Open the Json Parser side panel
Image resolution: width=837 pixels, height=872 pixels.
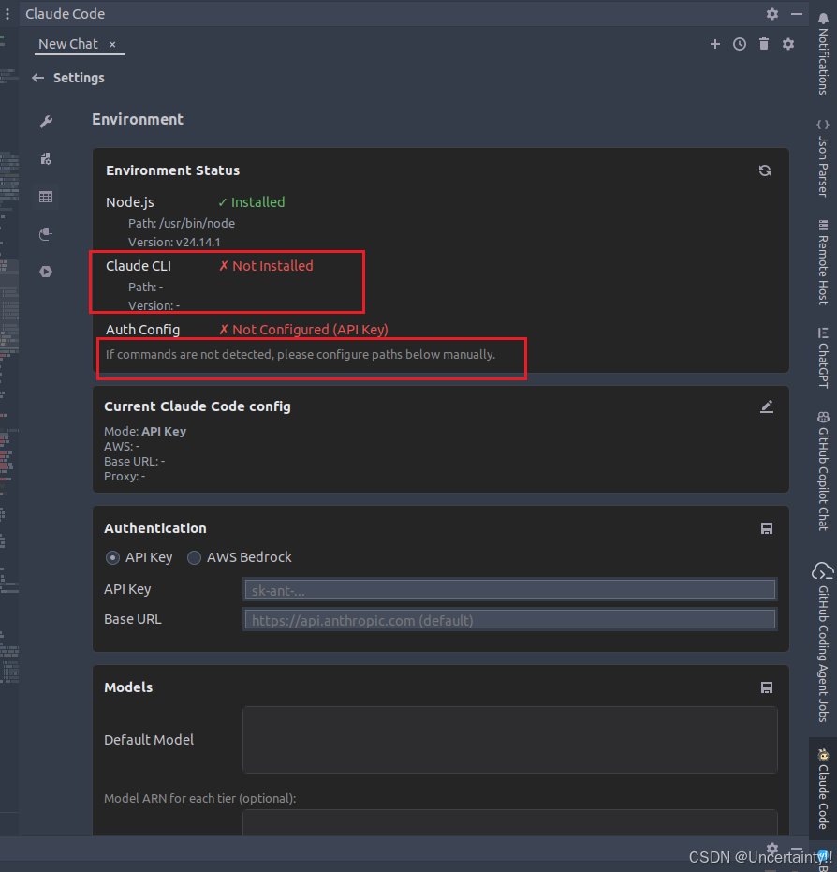click(x=823, y=158)
